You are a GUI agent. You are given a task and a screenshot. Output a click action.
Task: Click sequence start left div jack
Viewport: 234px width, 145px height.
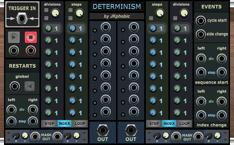[201, 58]
